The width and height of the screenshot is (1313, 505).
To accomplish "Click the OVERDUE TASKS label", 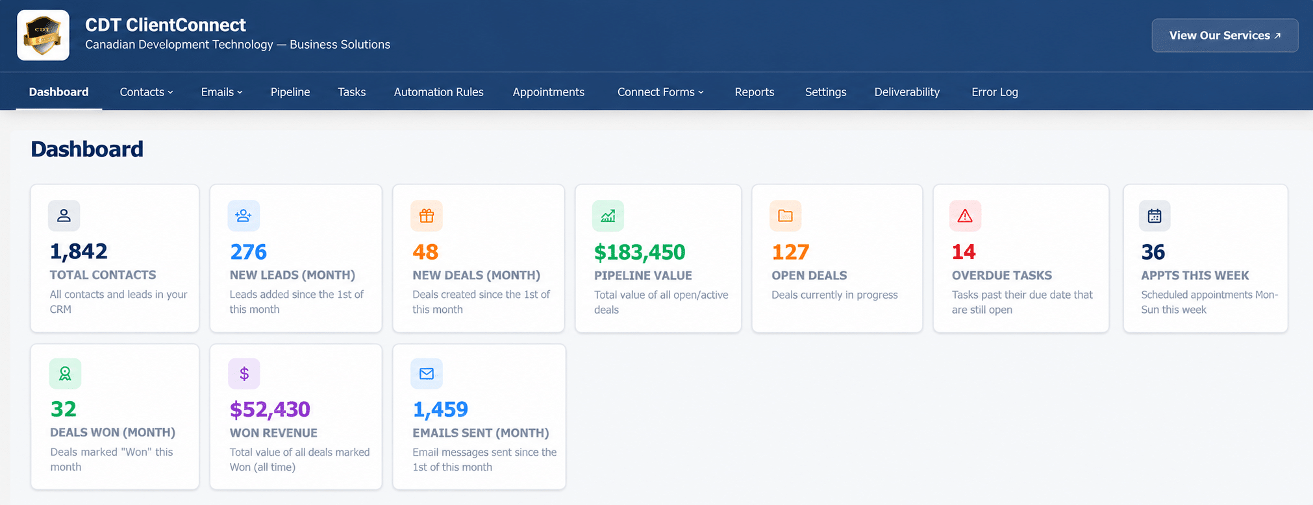I will coord(1002,275).
